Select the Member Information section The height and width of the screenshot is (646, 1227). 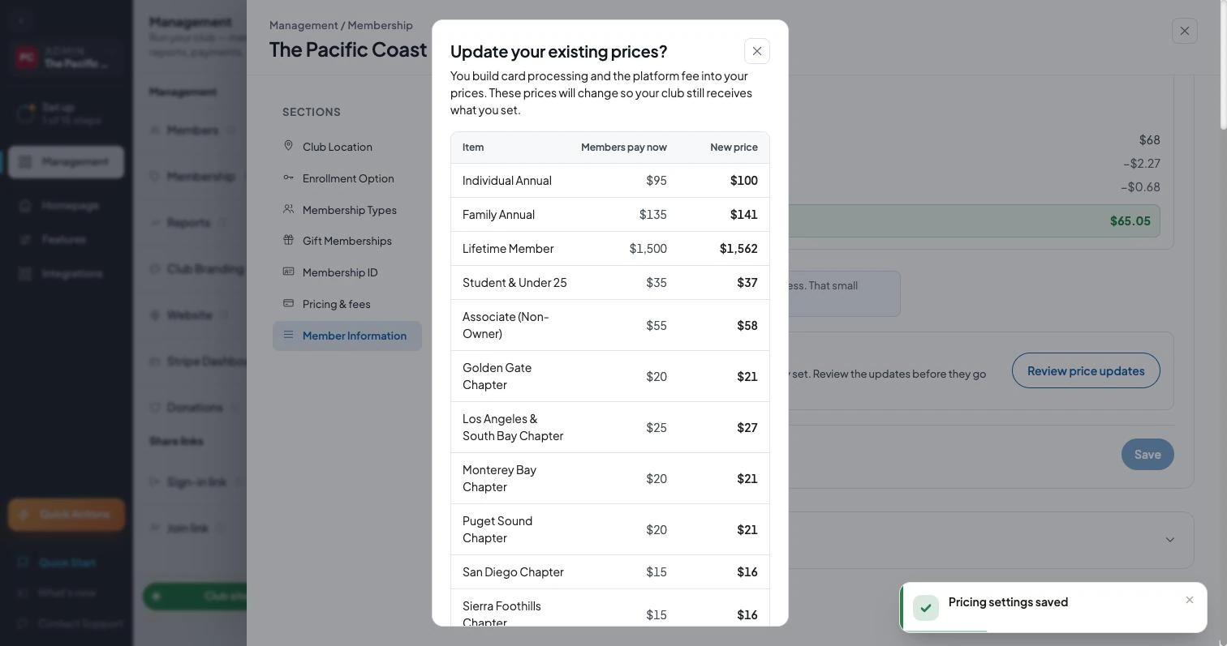[x=347, y=336]
